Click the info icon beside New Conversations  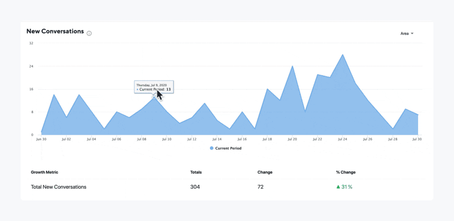tap(89, 33)
